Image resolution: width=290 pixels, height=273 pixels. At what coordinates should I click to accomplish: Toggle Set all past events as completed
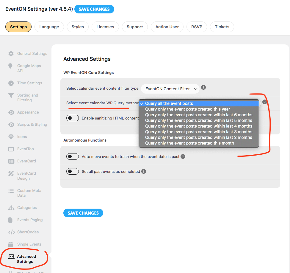(x=73, y=171)
